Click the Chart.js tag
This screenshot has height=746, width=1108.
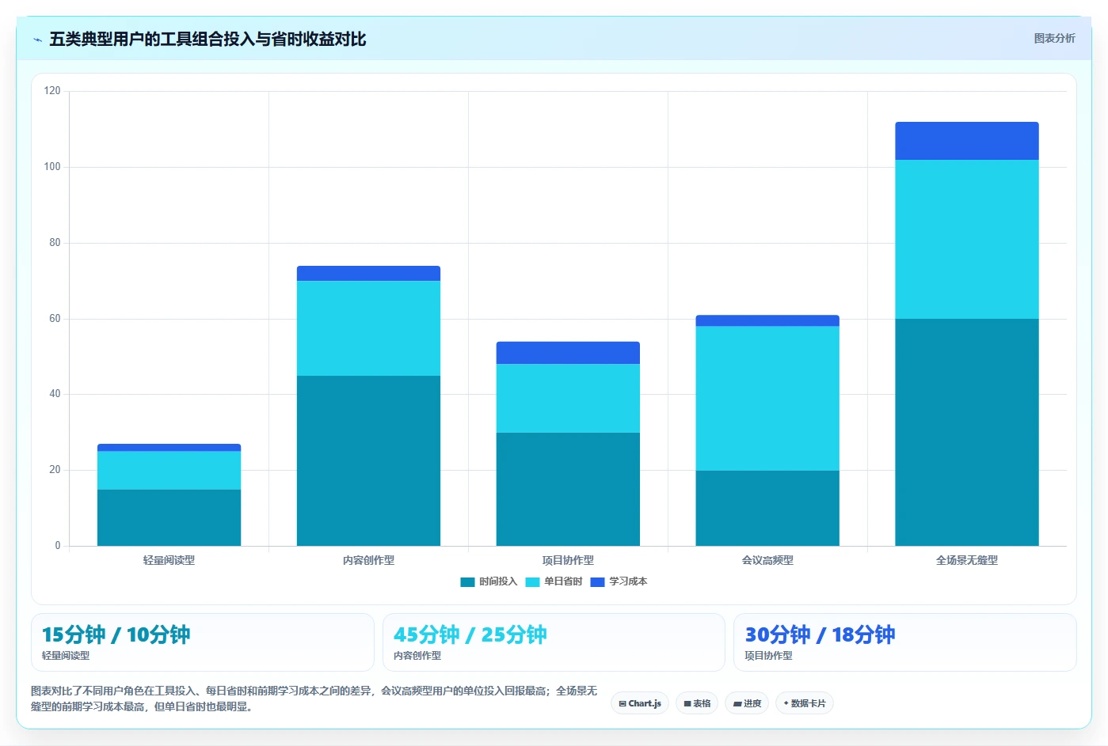tap(640, 703)
